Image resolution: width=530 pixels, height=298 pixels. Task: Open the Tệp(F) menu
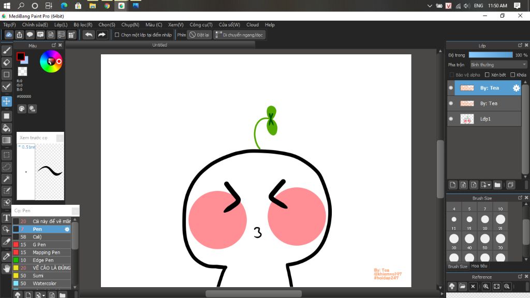[x=9, y=25]
